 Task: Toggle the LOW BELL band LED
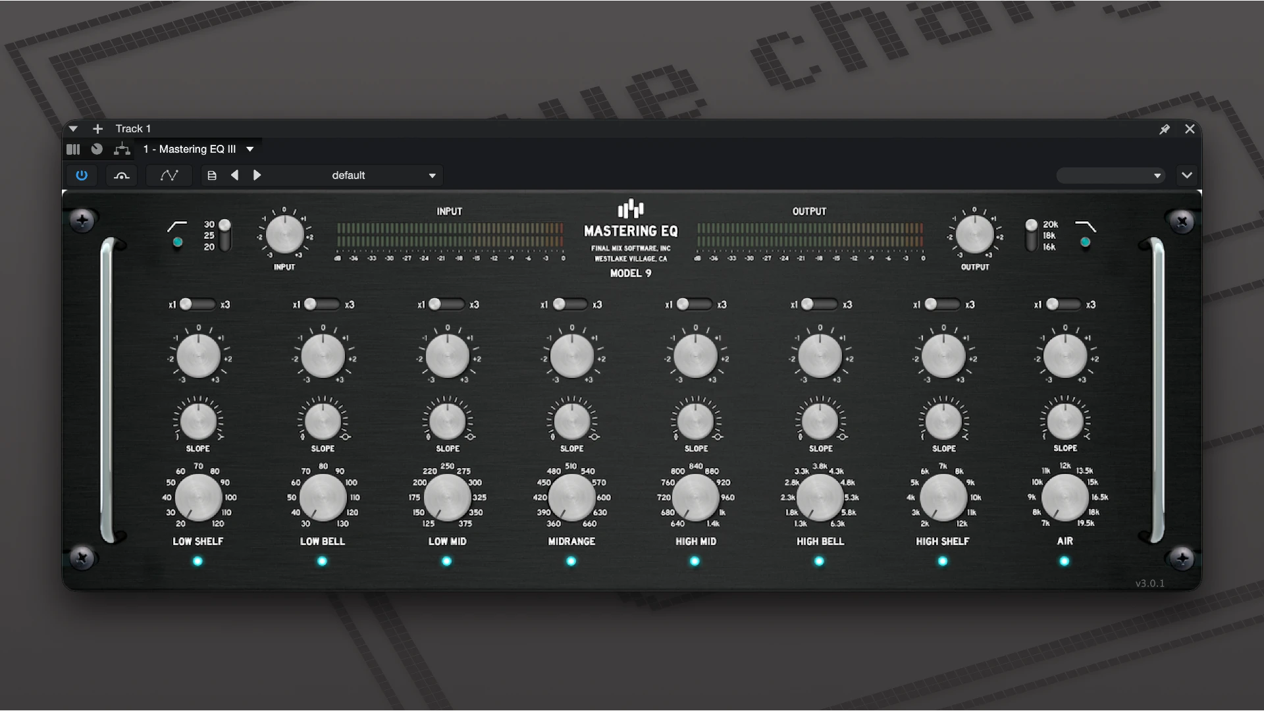coord(322,561)
